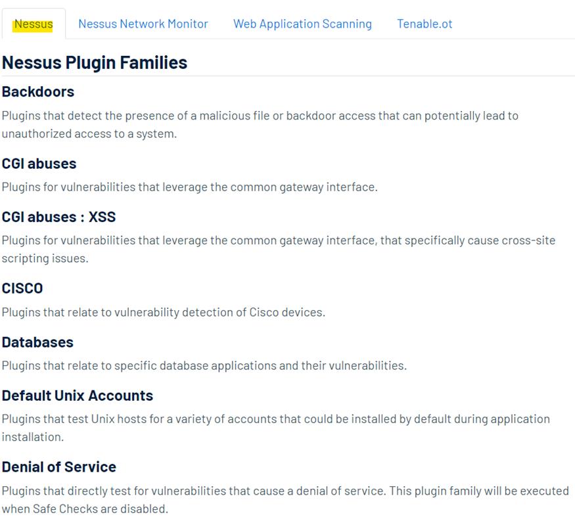Click the CGI abuses : XSS heading
The image size is (575, 521).
tap(58, 217)
